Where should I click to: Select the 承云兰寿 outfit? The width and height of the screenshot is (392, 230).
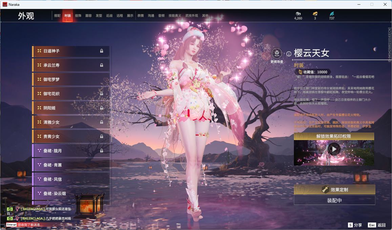(71, 65)
